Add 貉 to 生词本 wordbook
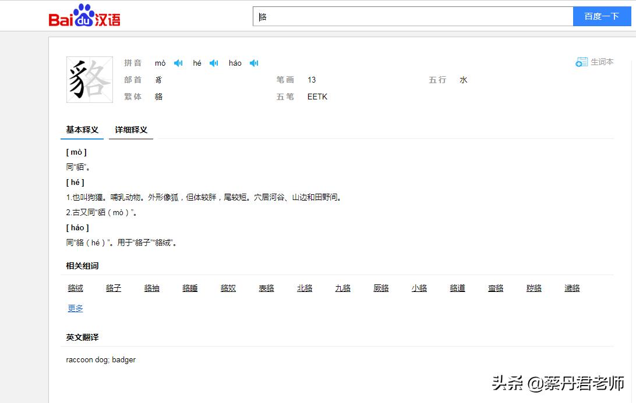The image size is (636, 403). tap(594, 61)
